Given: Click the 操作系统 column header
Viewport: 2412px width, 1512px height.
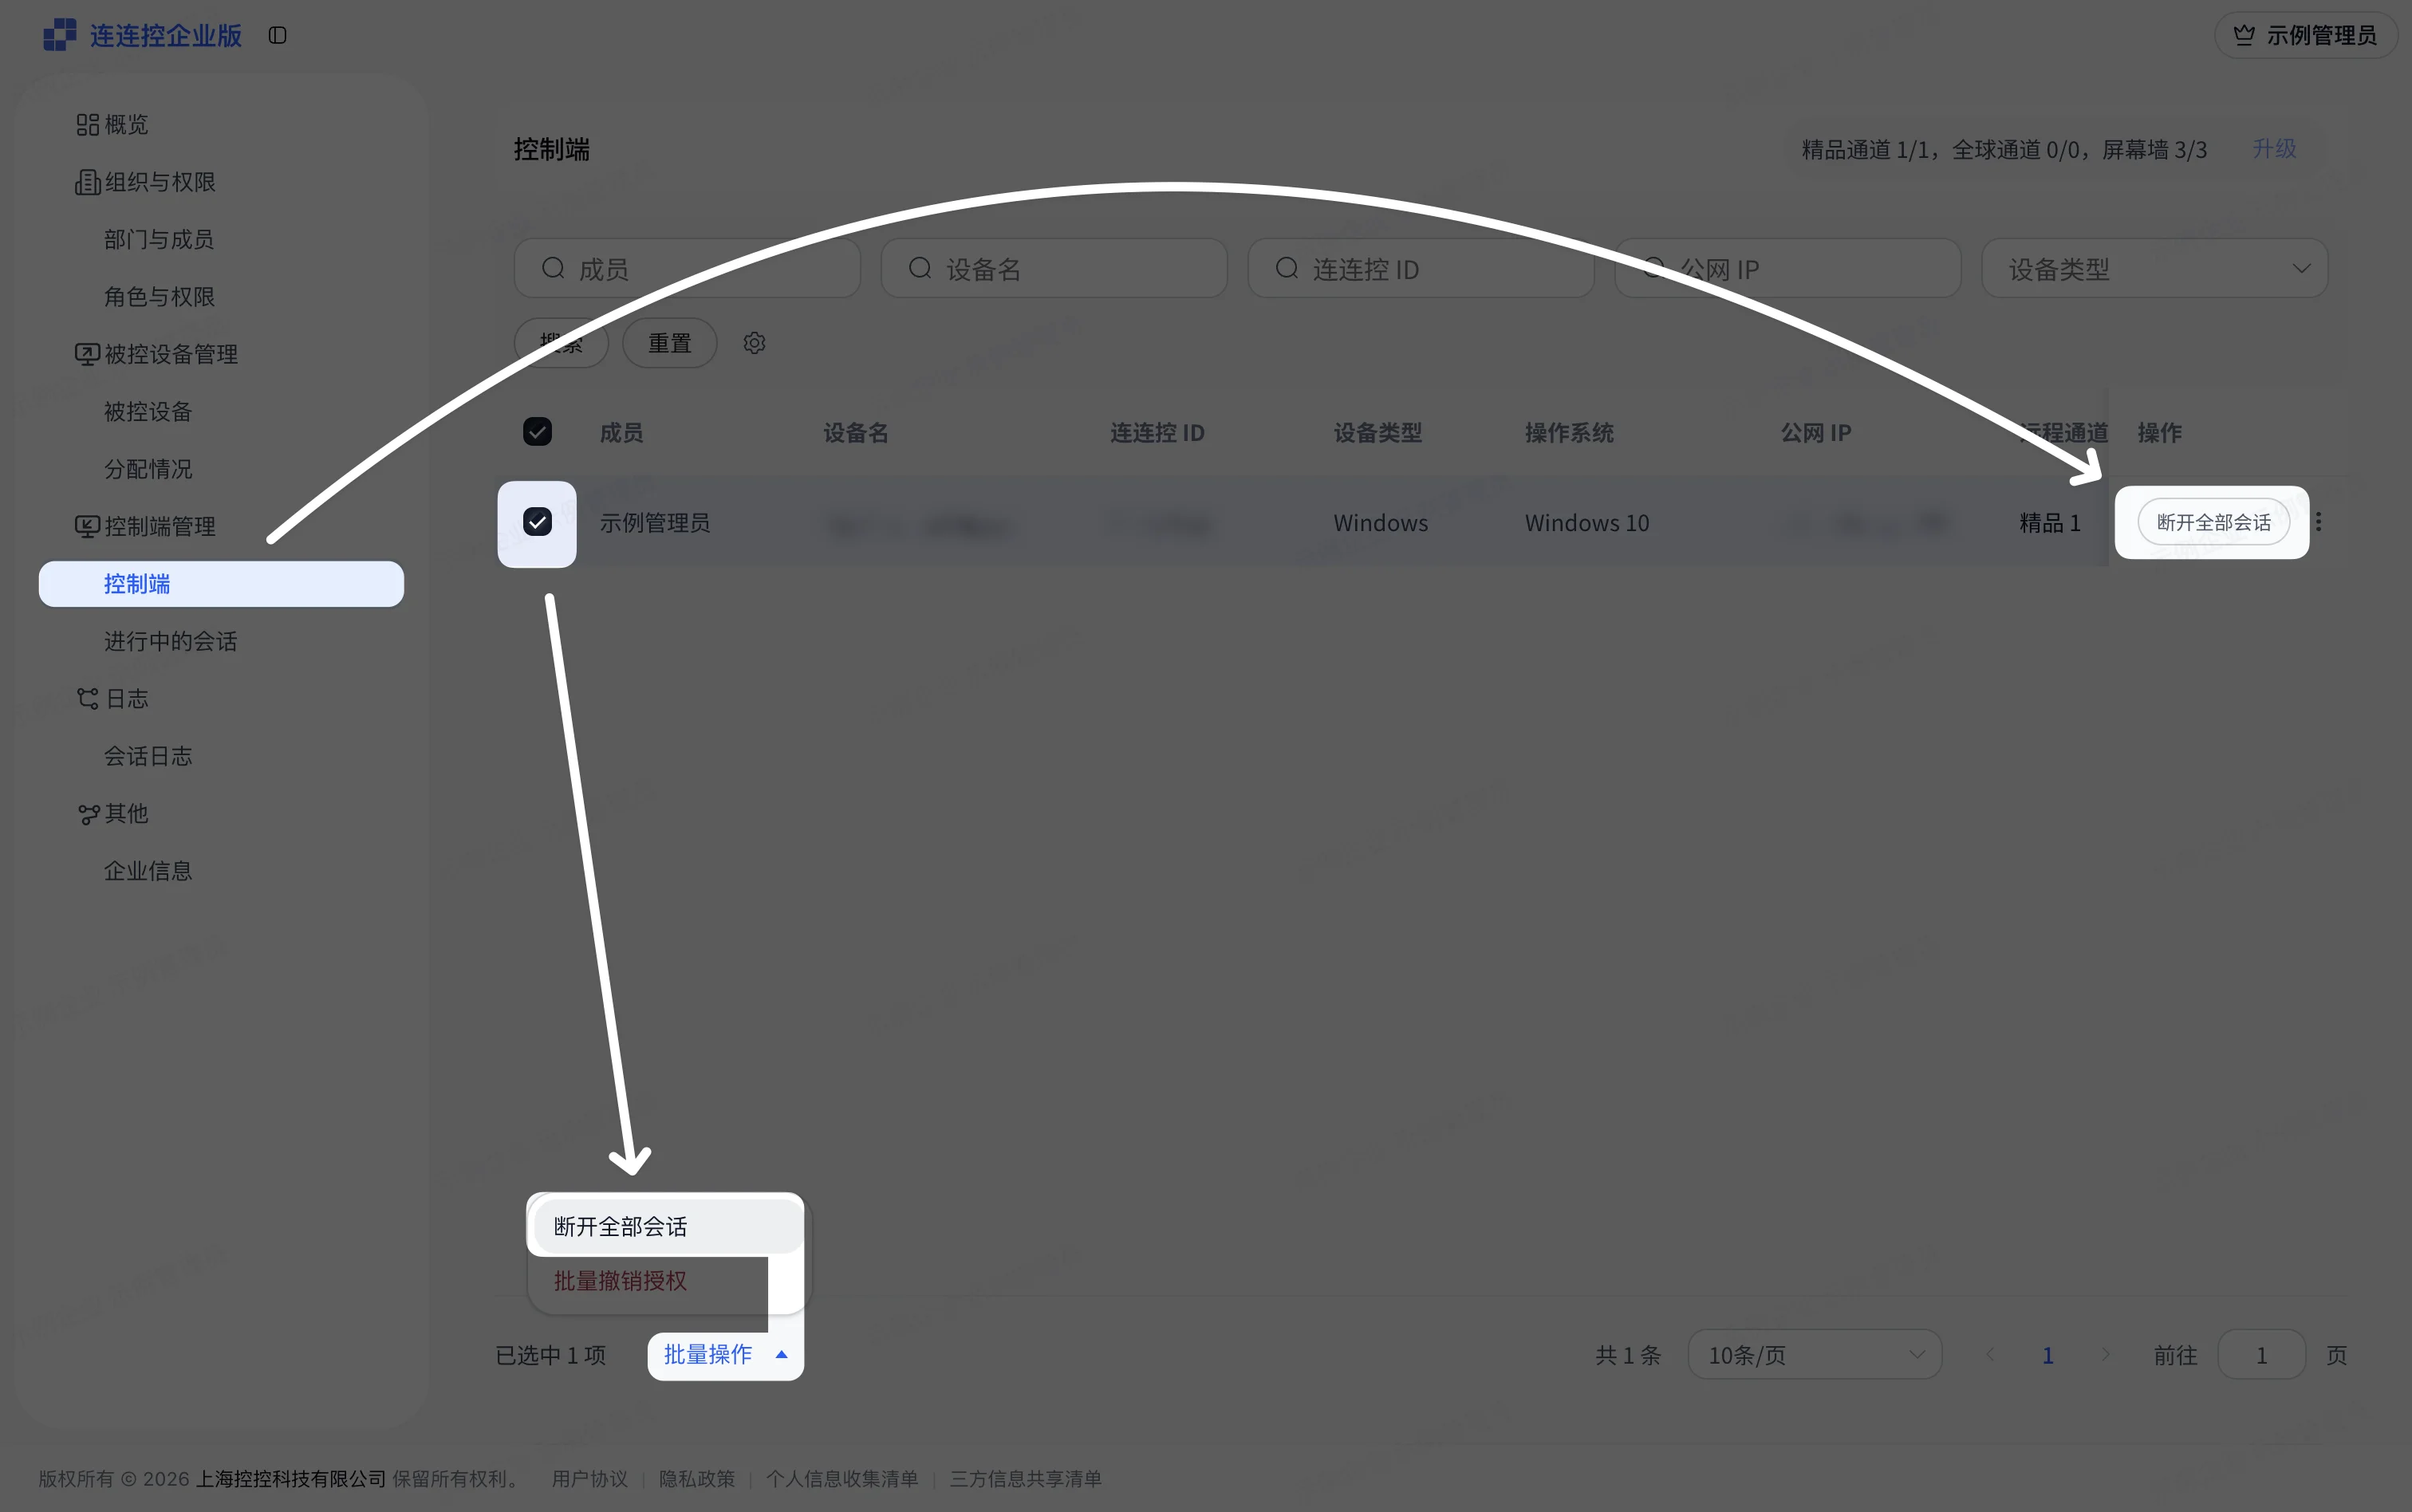Looking at the screenshot, I should 1569,433.
